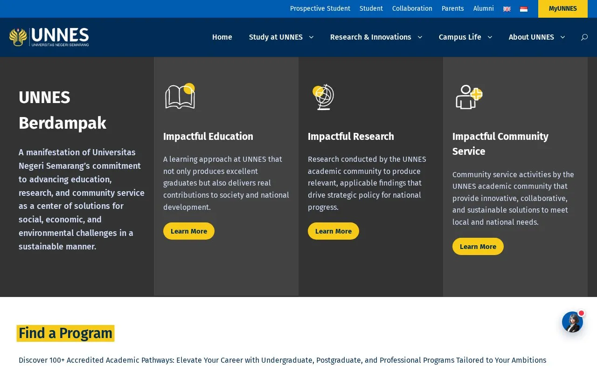
Task: Click the person-plus Community Service icon
Action: point(469,97)
